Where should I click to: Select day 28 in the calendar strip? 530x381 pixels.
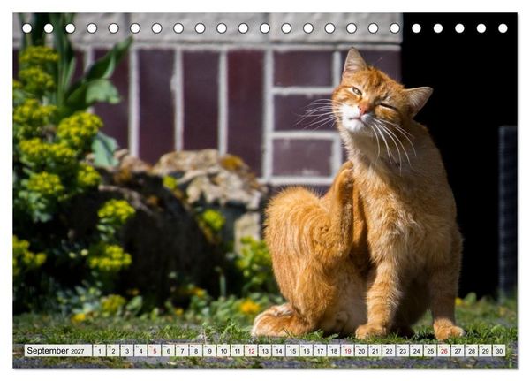[x=473, y=351]
